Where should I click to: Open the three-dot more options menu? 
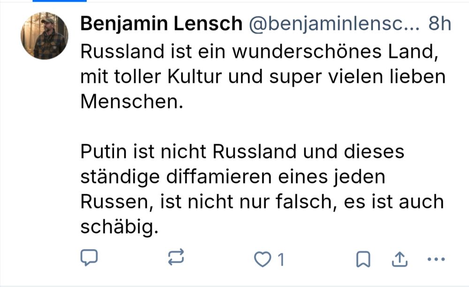[x=435, y=259]
